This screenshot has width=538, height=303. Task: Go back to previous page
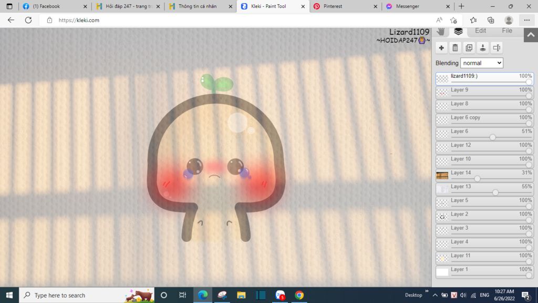pyautogui.click(x=11, y=20)
